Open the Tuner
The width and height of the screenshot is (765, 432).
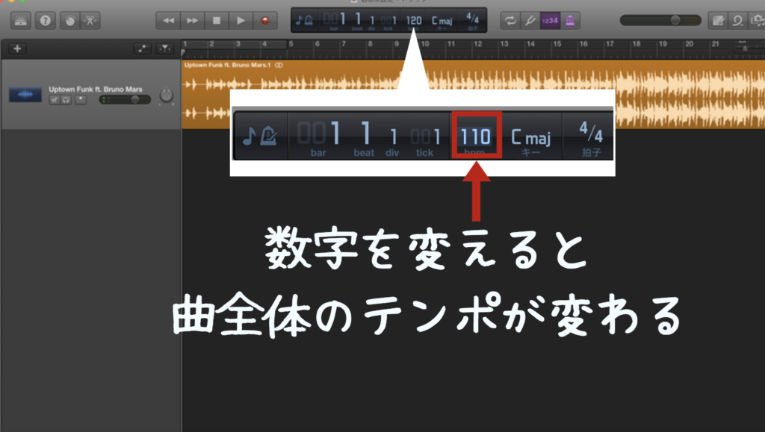click(x=530, y=21)
